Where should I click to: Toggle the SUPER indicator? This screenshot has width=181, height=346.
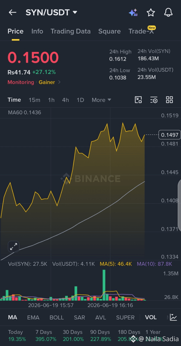(125, 317)
